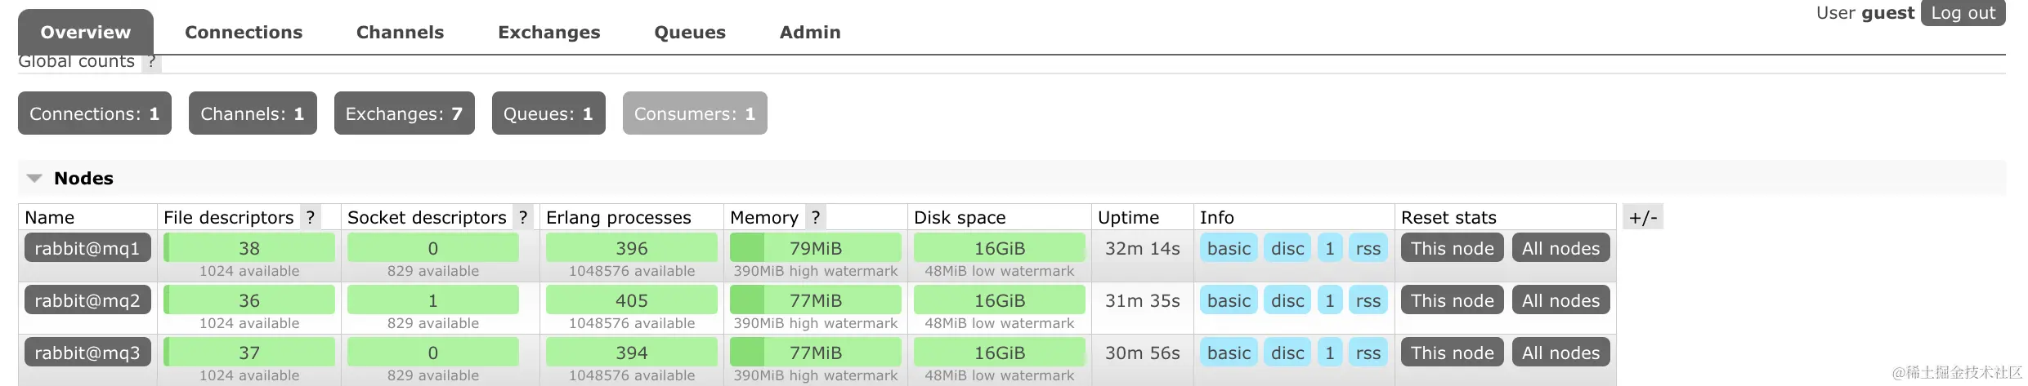Viewport: 2028px width, 386px height.
Task: Log out of guest account
Action: pyautogui.click(x=1963, y=13)
